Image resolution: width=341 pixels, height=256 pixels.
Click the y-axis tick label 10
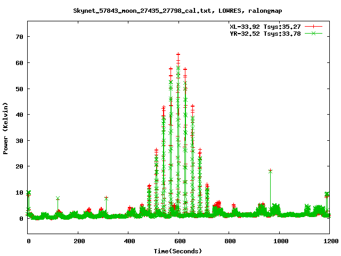[x=19, y=193]
